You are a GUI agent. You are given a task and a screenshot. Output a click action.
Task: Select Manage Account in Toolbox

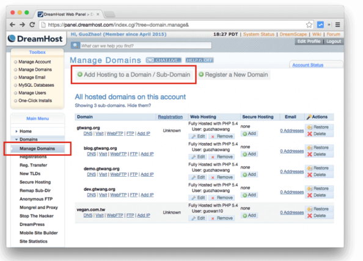coord(34,62)
